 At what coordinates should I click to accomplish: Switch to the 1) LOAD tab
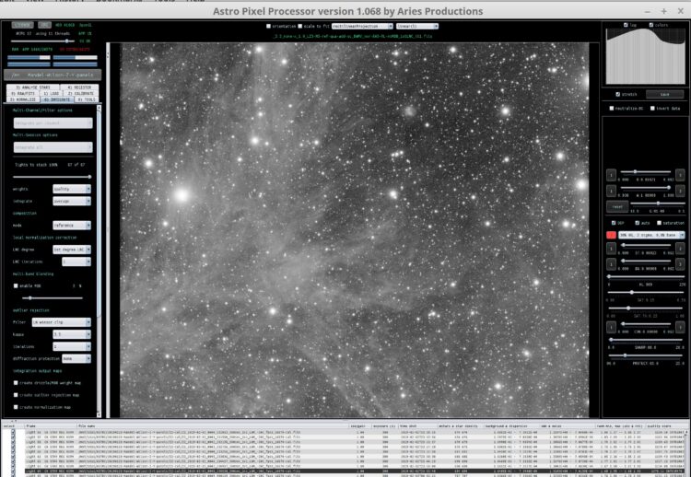(x=51, y=93)
